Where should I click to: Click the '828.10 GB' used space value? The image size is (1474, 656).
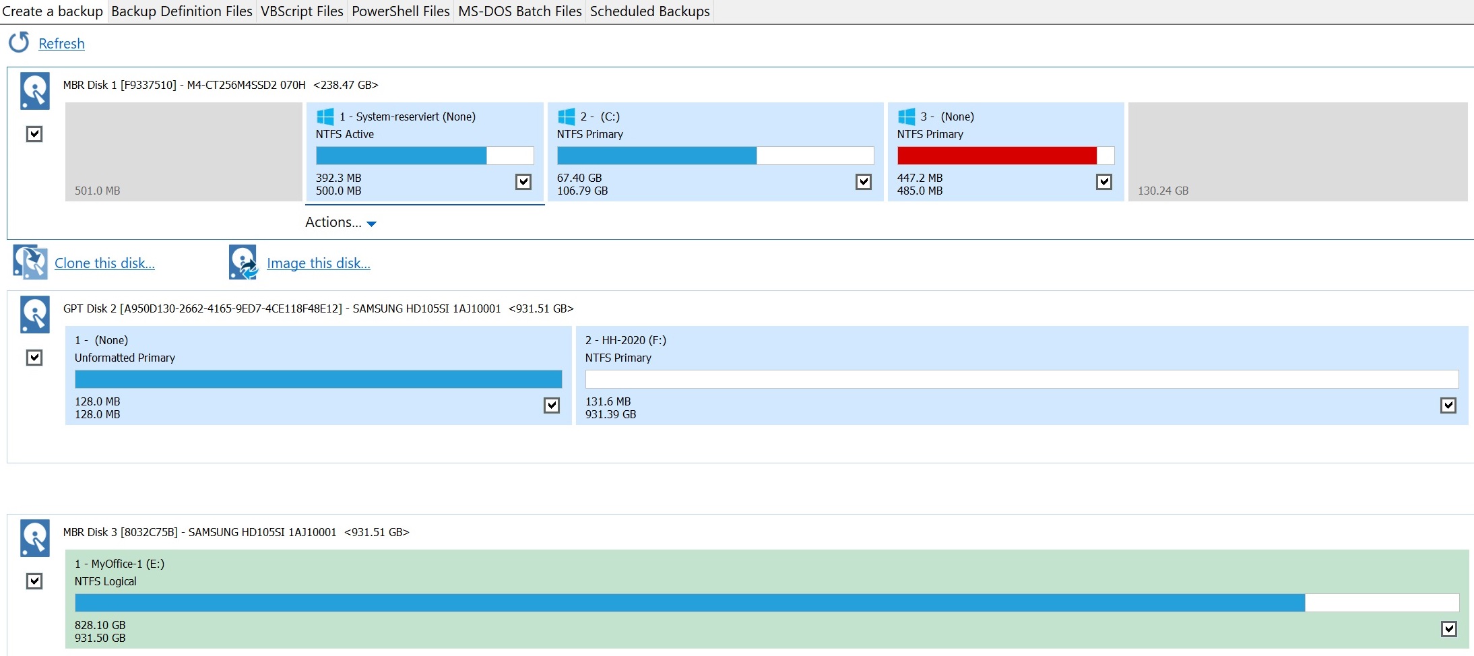point(100,625)
